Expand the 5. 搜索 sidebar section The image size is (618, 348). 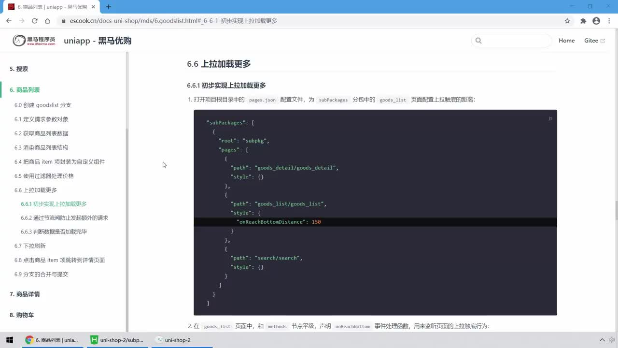19,69
